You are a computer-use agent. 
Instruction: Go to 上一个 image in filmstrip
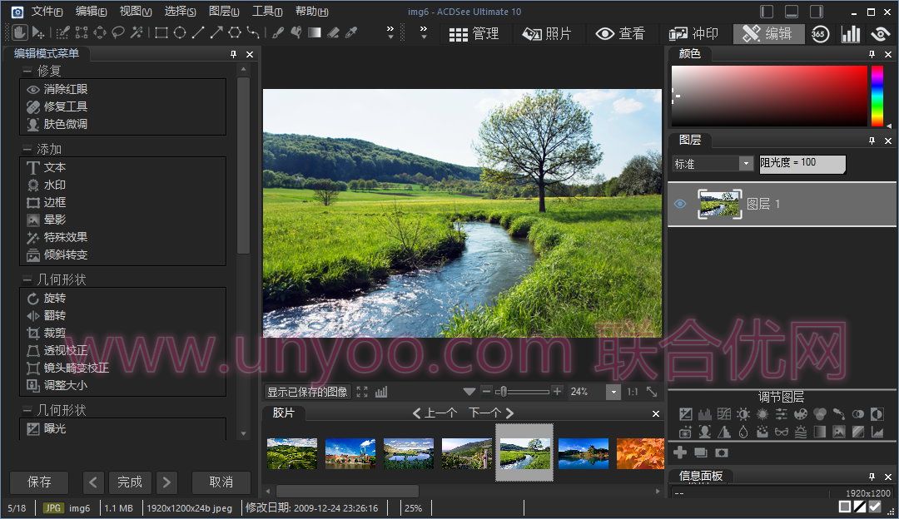(x=435, y=413)
